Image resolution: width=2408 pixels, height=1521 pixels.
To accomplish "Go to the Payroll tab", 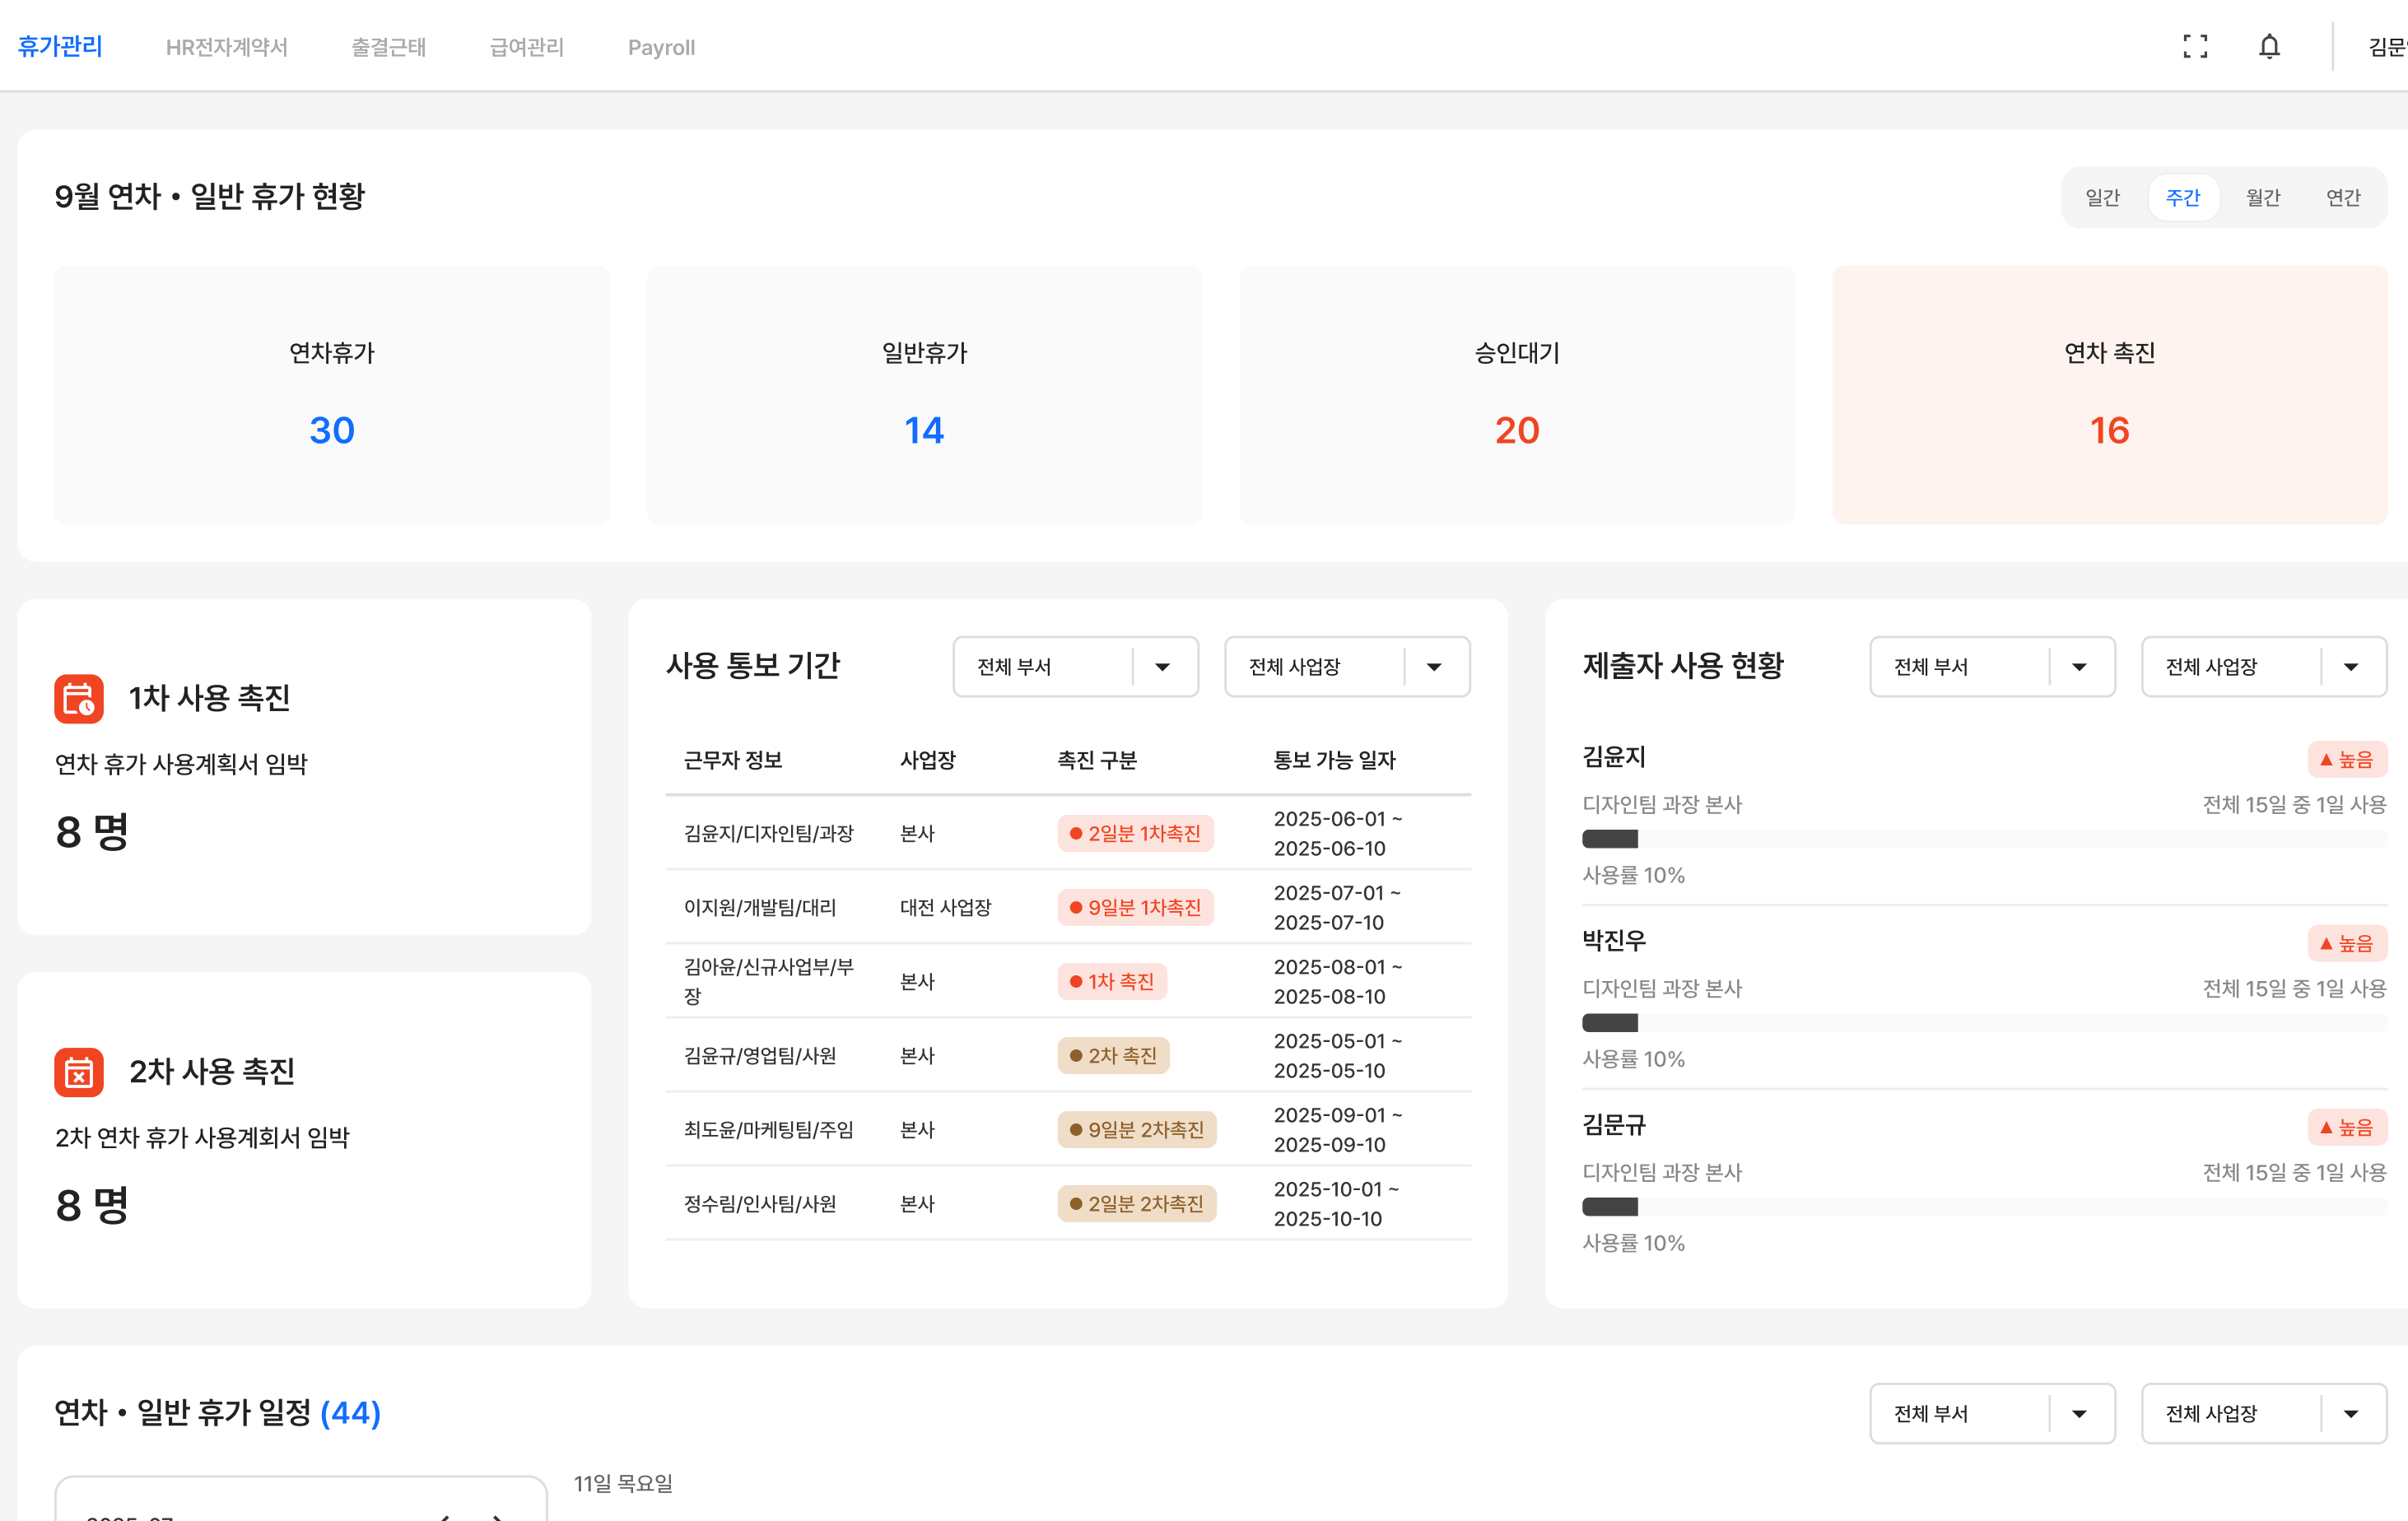I will [661, 47].
